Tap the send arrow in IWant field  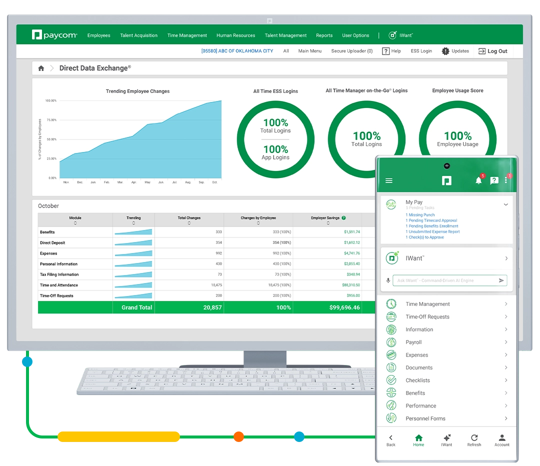tap(501, 280)
